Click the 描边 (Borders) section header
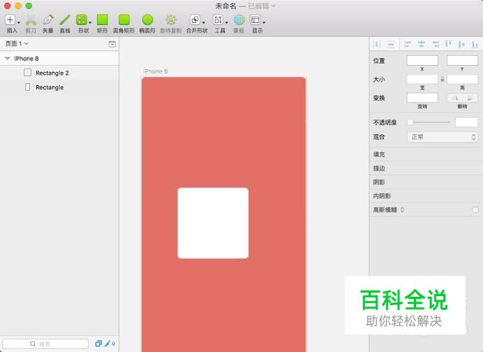 point(426,168)
